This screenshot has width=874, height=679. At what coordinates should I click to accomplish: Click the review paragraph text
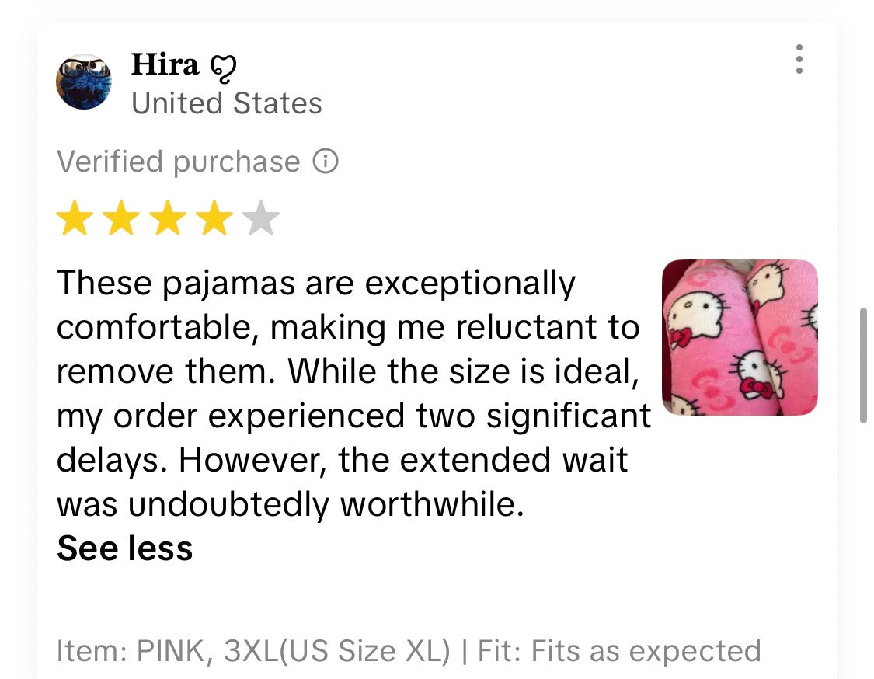click(x=350, y=394)
